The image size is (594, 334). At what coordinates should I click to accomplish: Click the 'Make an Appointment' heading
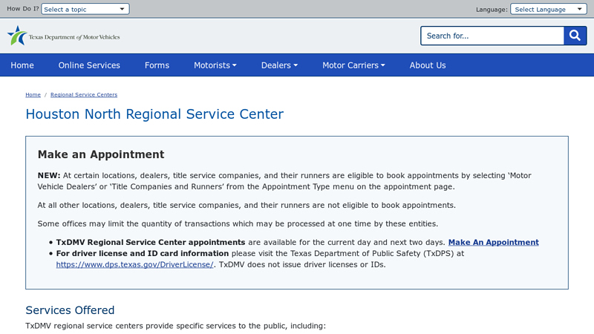click(101, 154)
